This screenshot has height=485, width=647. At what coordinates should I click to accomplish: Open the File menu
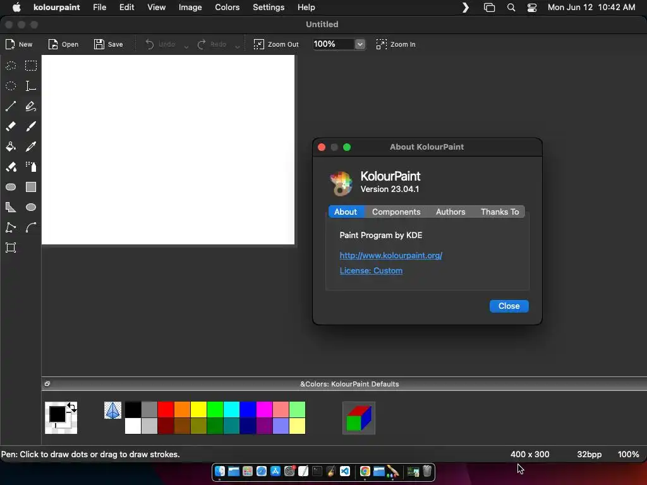(x=99, y=7)
